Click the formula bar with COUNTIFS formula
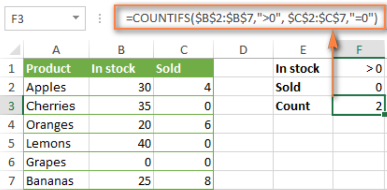 point(250,18)
